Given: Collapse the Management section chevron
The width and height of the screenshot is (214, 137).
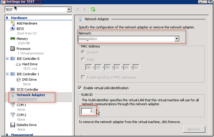Looking at the screenshot, I should click(7, 135).
